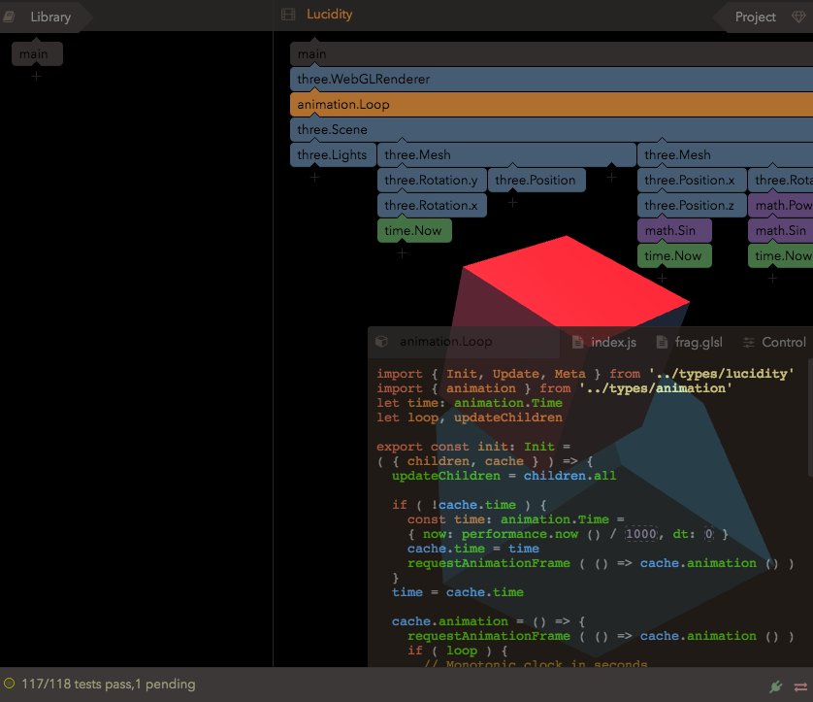Select the partially visible math.Pow block
This screenshot has height=702, width=813.
780,206
